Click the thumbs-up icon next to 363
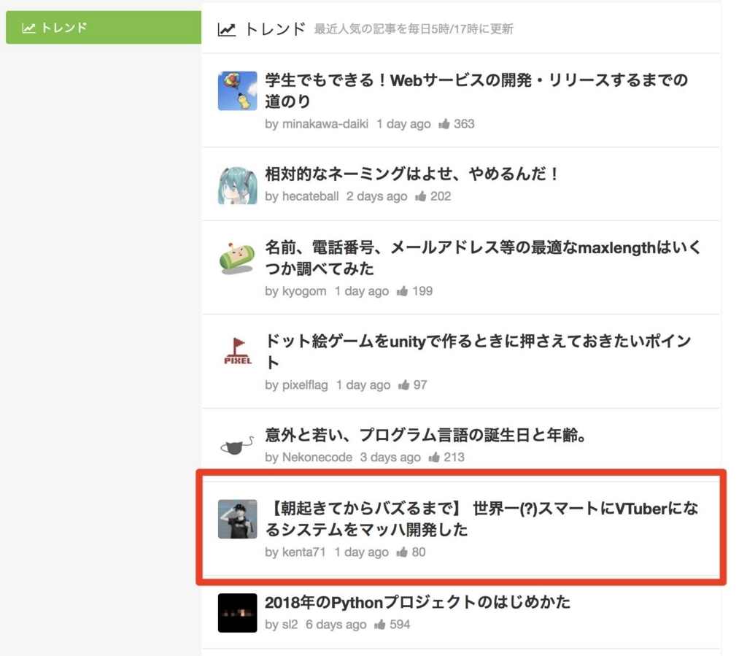The height and width of the screenshot is (656, 747). point(444,124)
